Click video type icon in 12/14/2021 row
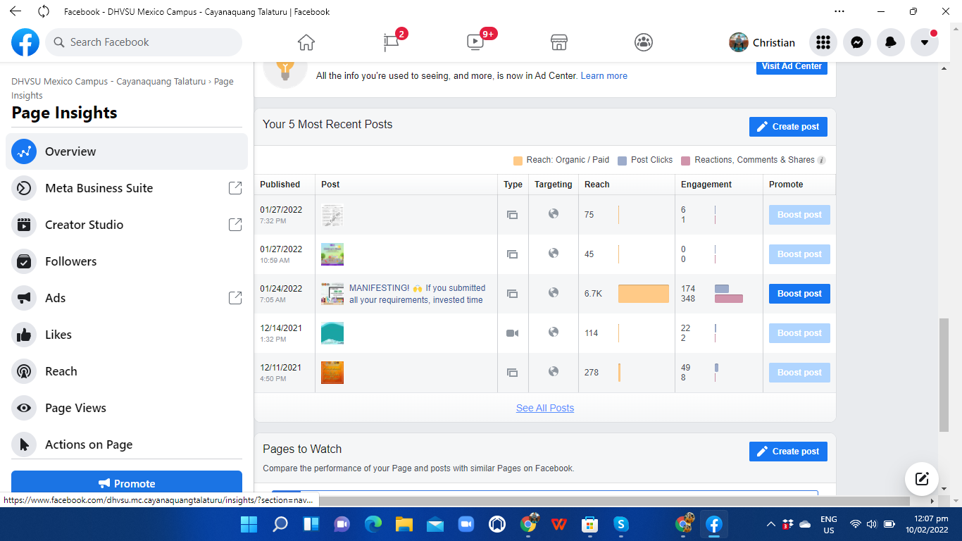The width and height of the screenshot is (962, 541). pos(513,333)
